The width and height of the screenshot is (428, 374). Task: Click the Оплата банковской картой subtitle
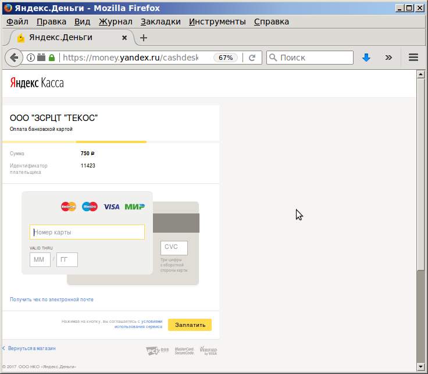pyautogui.click(x=41, y=129)
